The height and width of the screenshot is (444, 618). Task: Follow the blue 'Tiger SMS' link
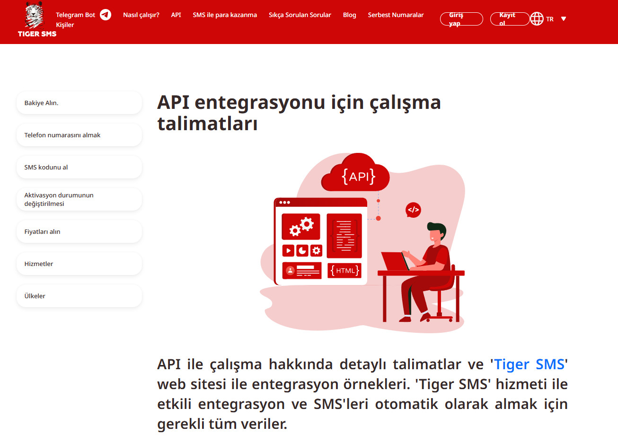click(530, 364)
